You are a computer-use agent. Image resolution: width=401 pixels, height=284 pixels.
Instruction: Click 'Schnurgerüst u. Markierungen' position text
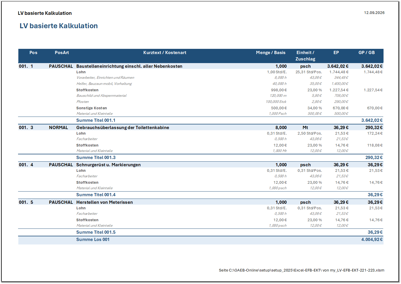click(108, 165)
